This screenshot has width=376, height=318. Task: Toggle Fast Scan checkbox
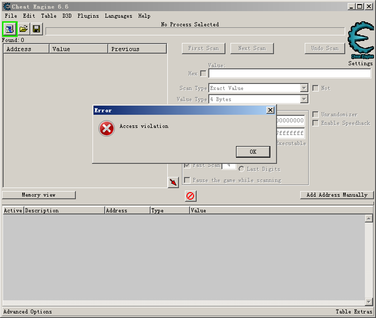pyautogui.click(x=187, y=165)
